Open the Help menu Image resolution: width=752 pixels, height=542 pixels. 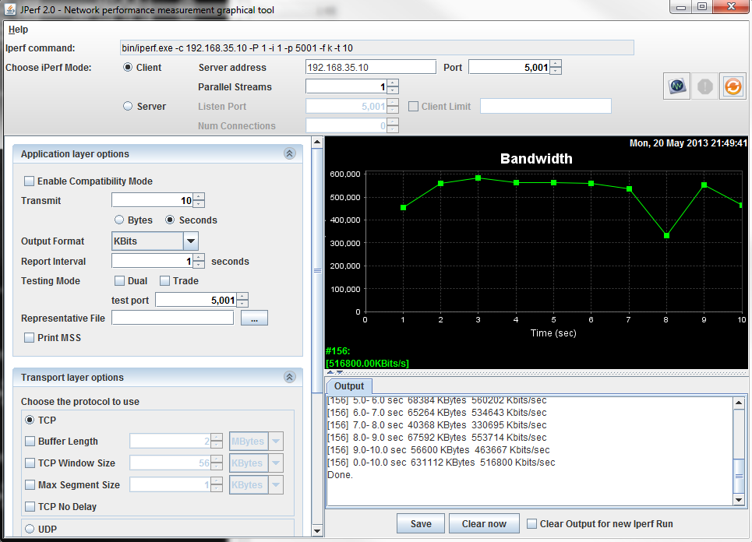18,30
